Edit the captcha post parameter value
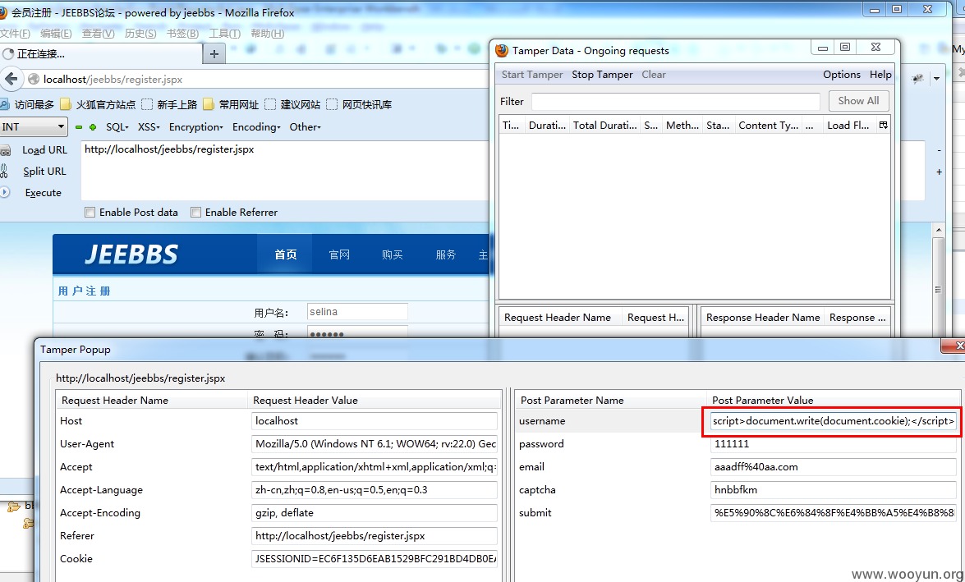Viewport: 965px width, 582px height. tap(833, 490)
